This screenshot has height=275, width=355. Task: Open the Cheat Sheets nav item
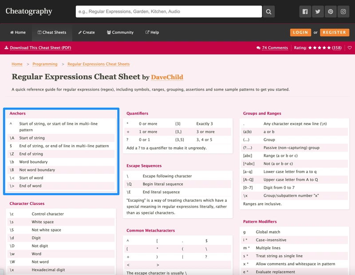(x=52, y=32)
